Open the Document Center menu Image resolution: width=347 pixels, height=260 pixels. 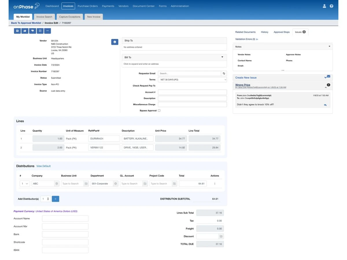[144, 6]
